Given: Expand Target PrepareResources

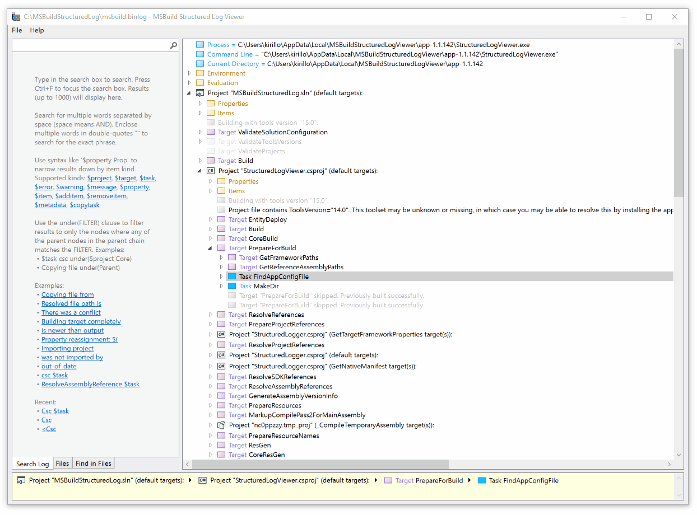Looking at the screenshot, I should 211,405.
